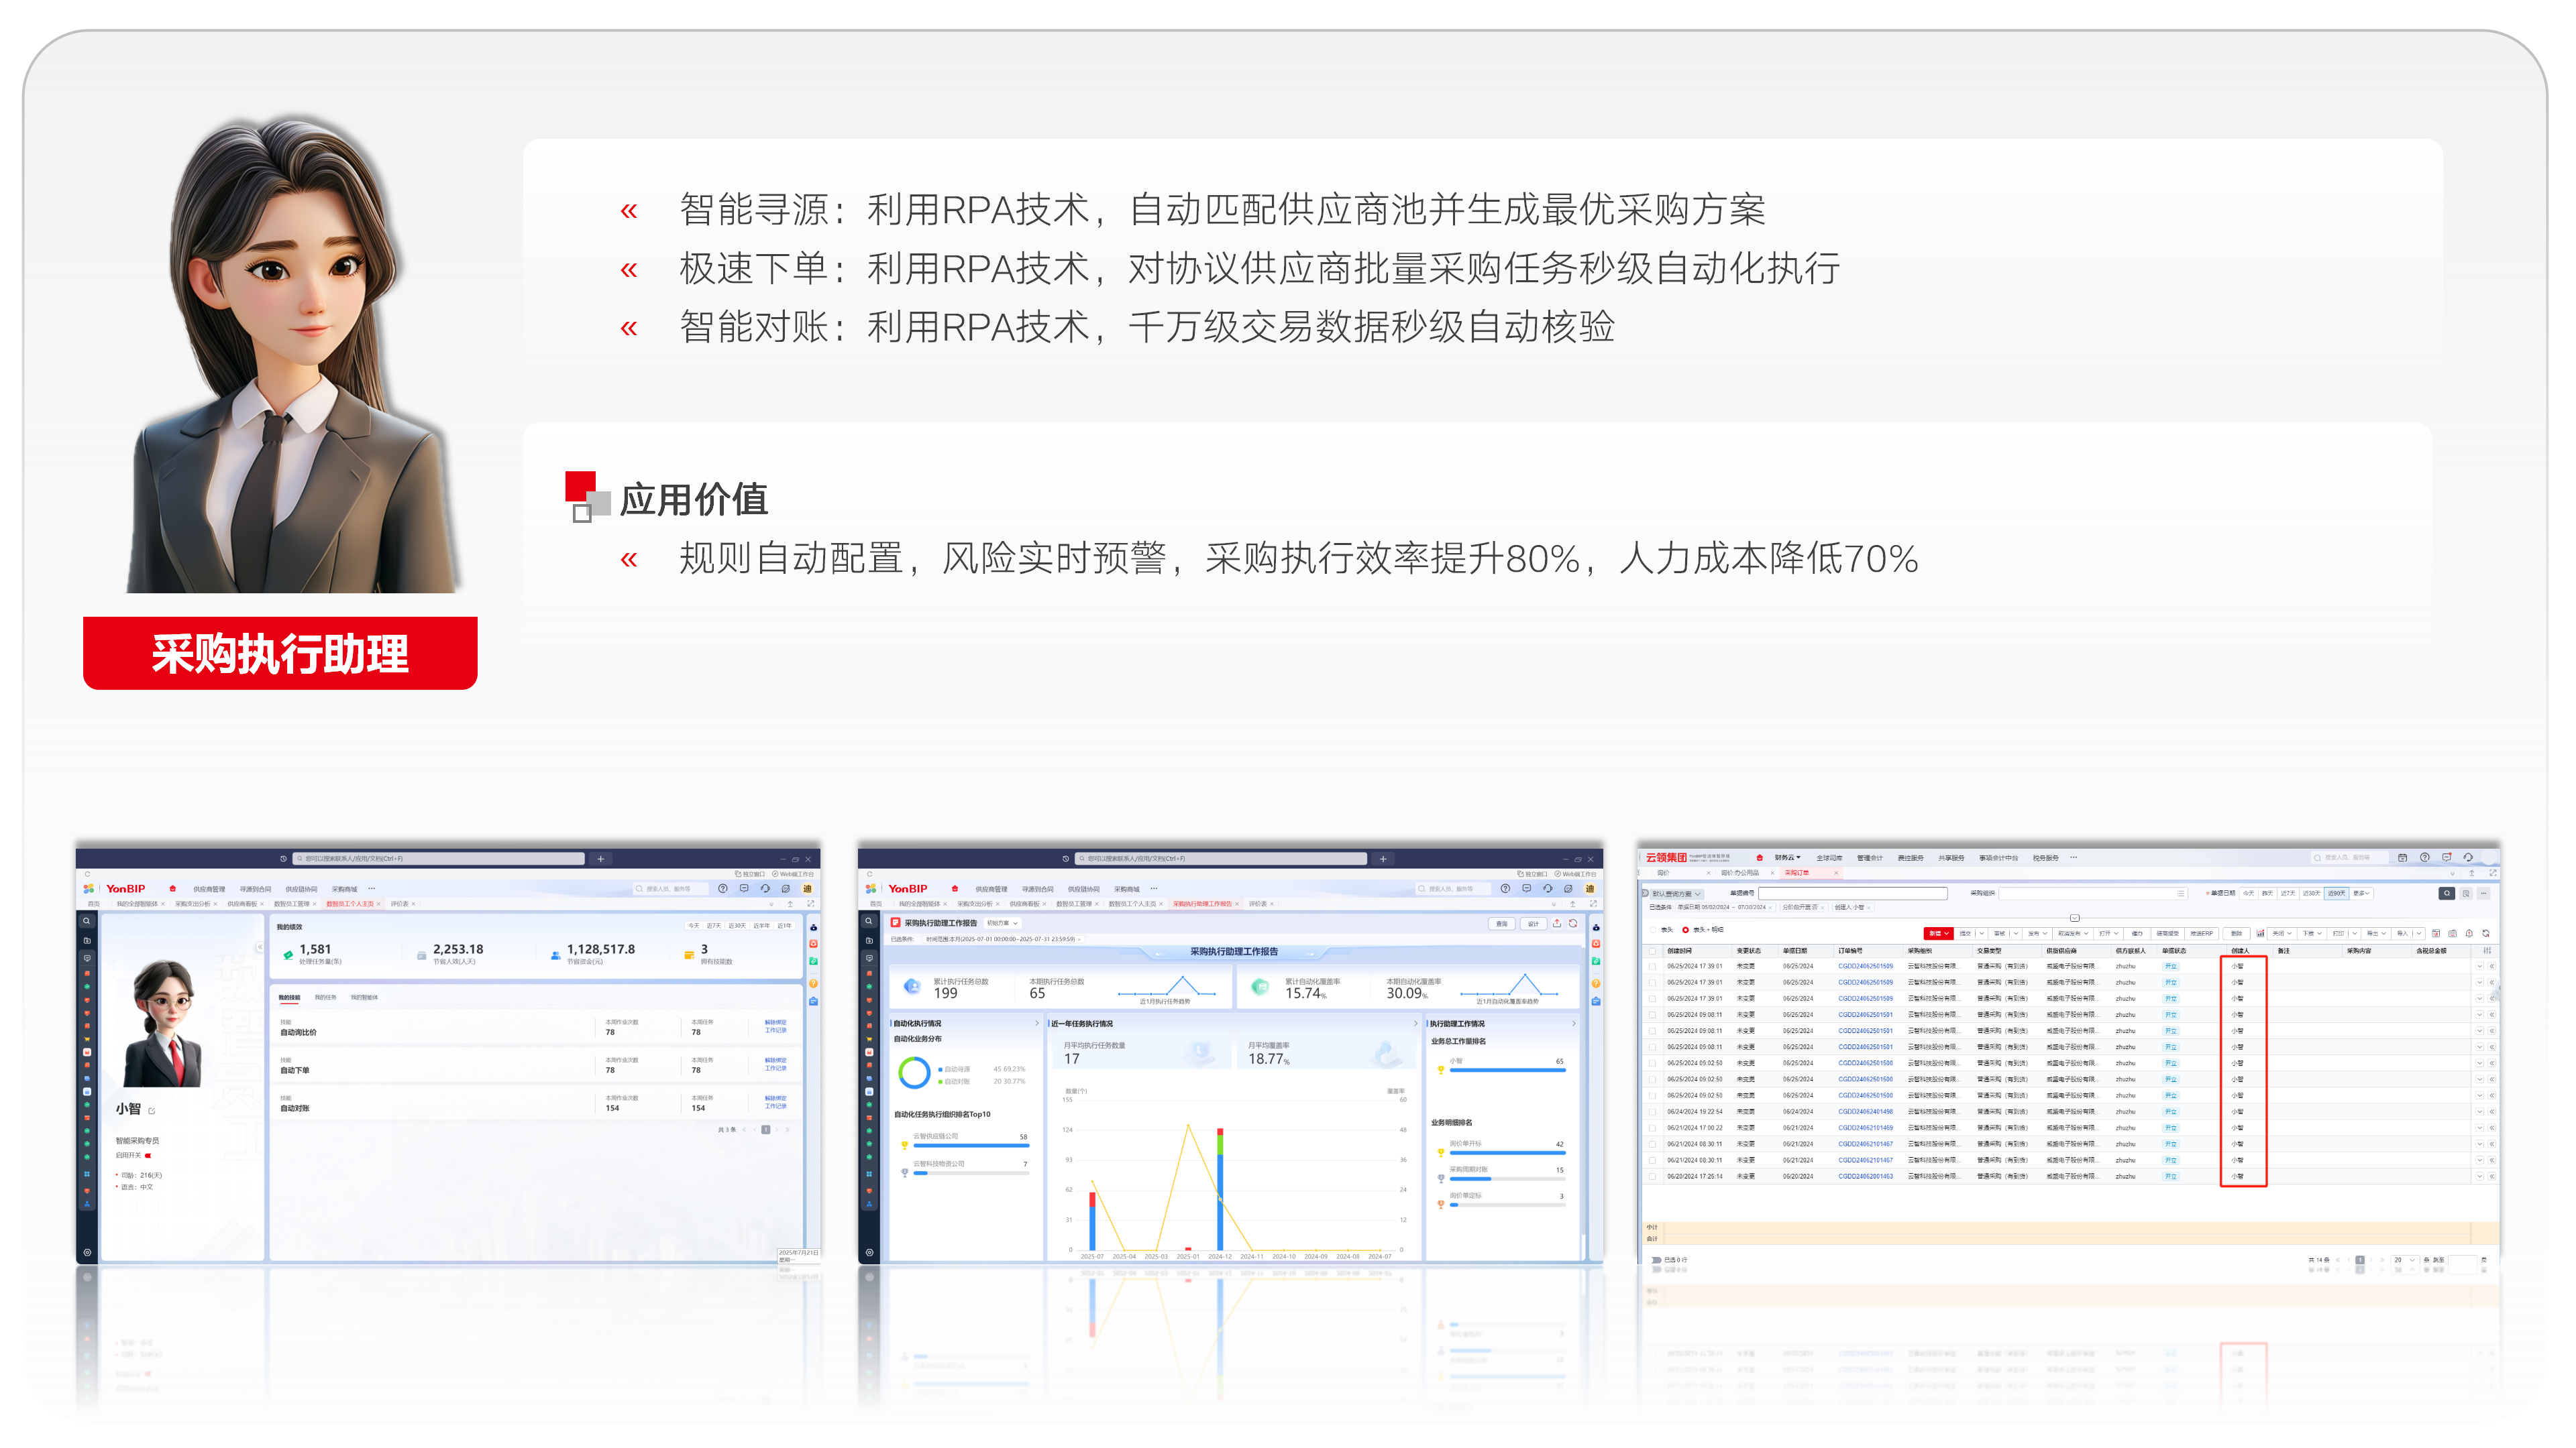This screenshot has height=1448, width=2576.
Task: Open calendar icon in 云领集团 top bar
Action: pos(2402,857)
